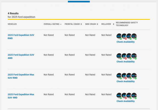Click fourth safety tech icon for Expedition SUV 4WD
The height and width of the screenshot is (110, 158).
point(134,56)
